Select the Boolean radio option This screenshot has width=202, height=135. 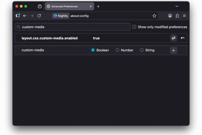93,50
